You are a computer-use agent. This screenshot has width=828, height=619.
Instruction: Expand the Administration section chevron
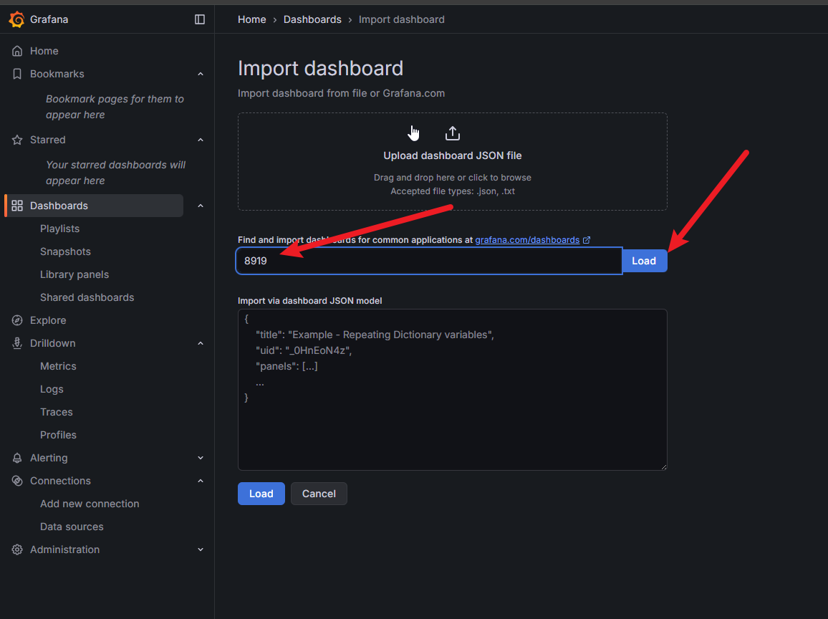(x=200, y=550)
